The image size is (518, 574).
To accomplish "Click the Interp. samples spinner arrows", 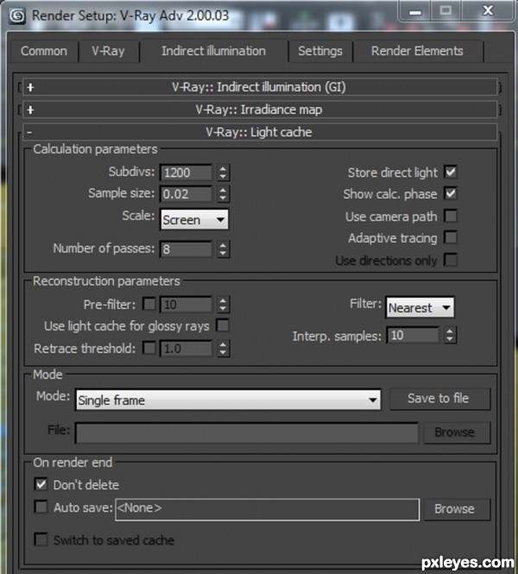I will [450, 335].
